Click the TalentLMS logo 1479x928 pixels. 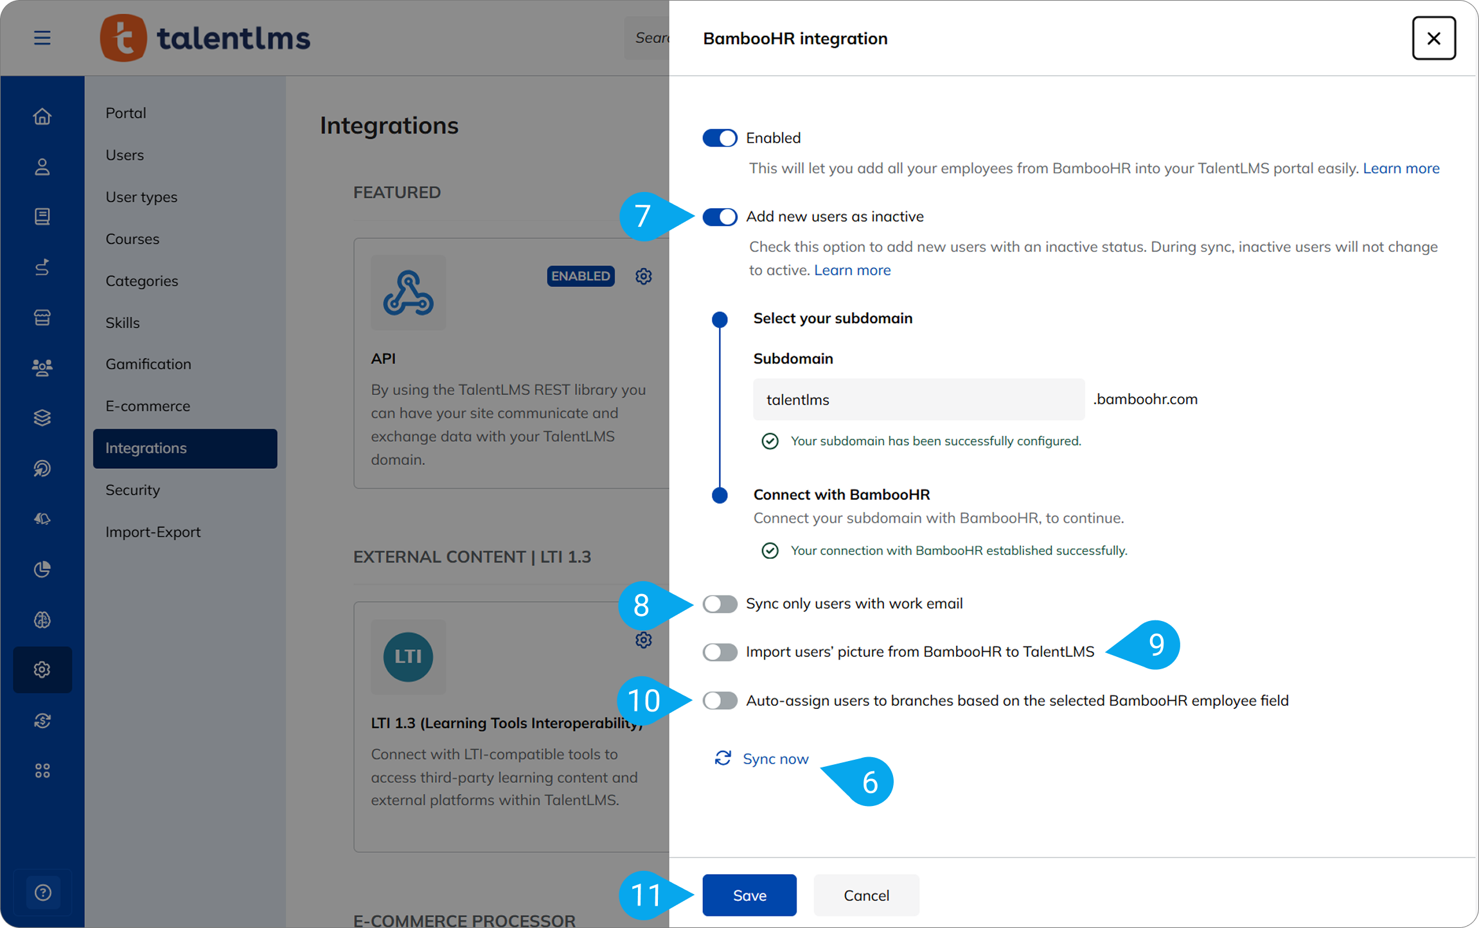pyautogui.click(x=205, y=38)
